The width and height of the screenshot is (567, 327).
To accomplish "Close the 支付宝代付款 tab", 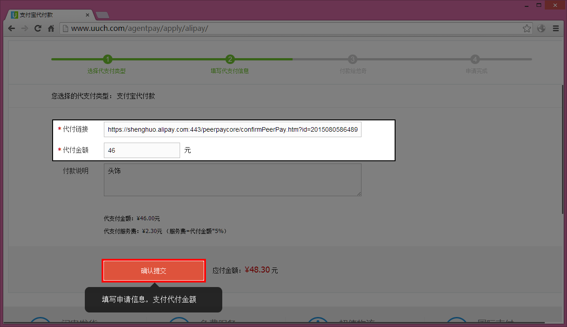I will pos(88,15).
